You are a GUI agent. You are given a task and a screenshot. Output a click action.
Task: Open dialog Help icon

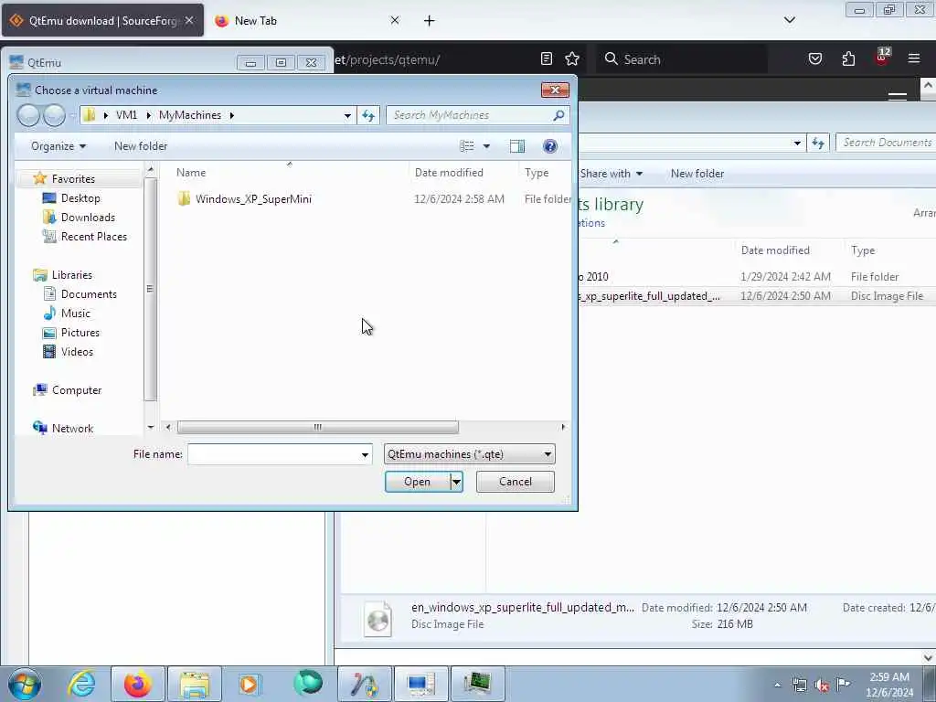(550, 146)
